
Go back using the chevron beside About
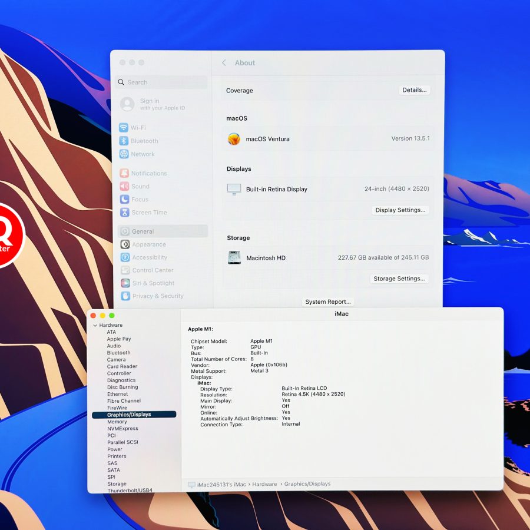pyautogui.click(x=224, y=63)
